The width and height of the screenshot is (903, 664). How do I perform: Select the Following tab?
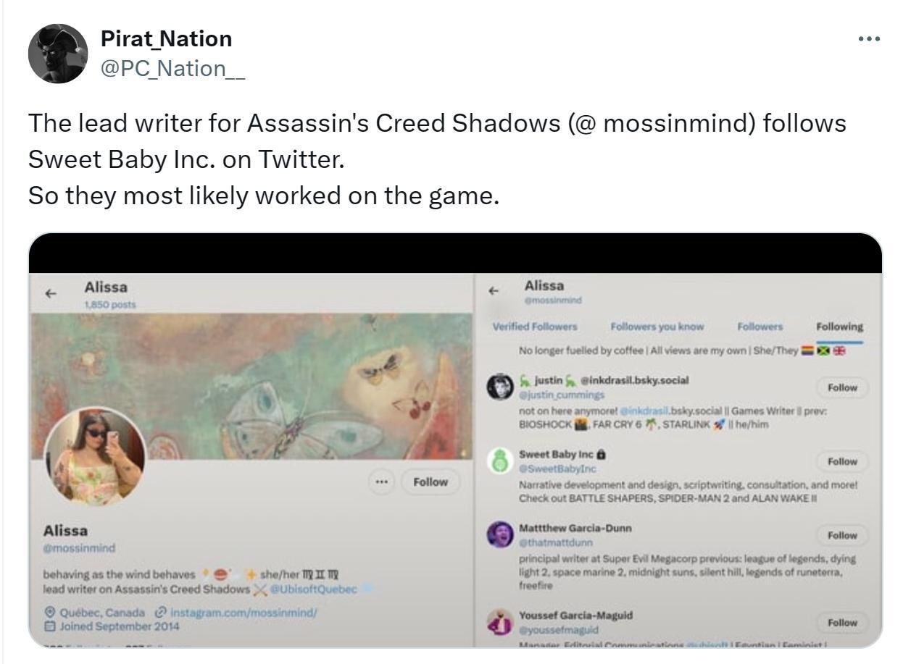[x=839, y=327]
